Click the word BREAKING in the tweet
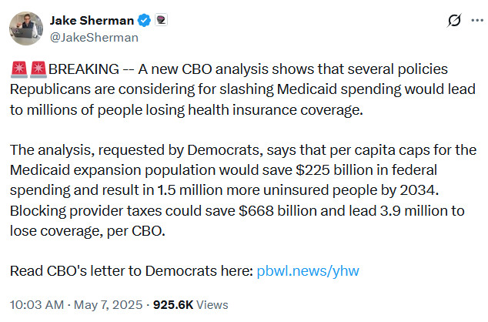Viewport: 488px width, 322px height. point(84,69)
